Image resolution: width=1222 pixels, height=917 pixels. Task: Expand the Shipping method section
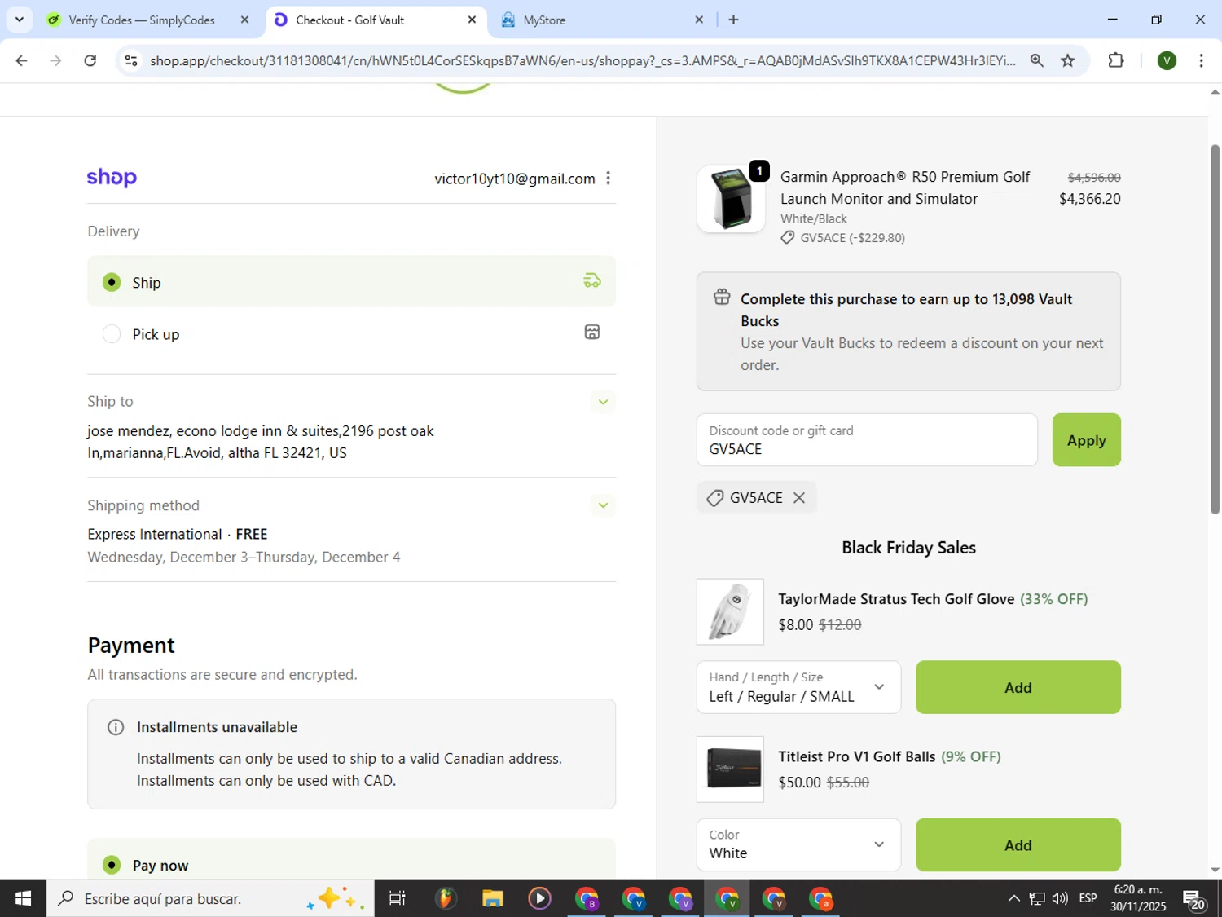(x=603, y=505)
